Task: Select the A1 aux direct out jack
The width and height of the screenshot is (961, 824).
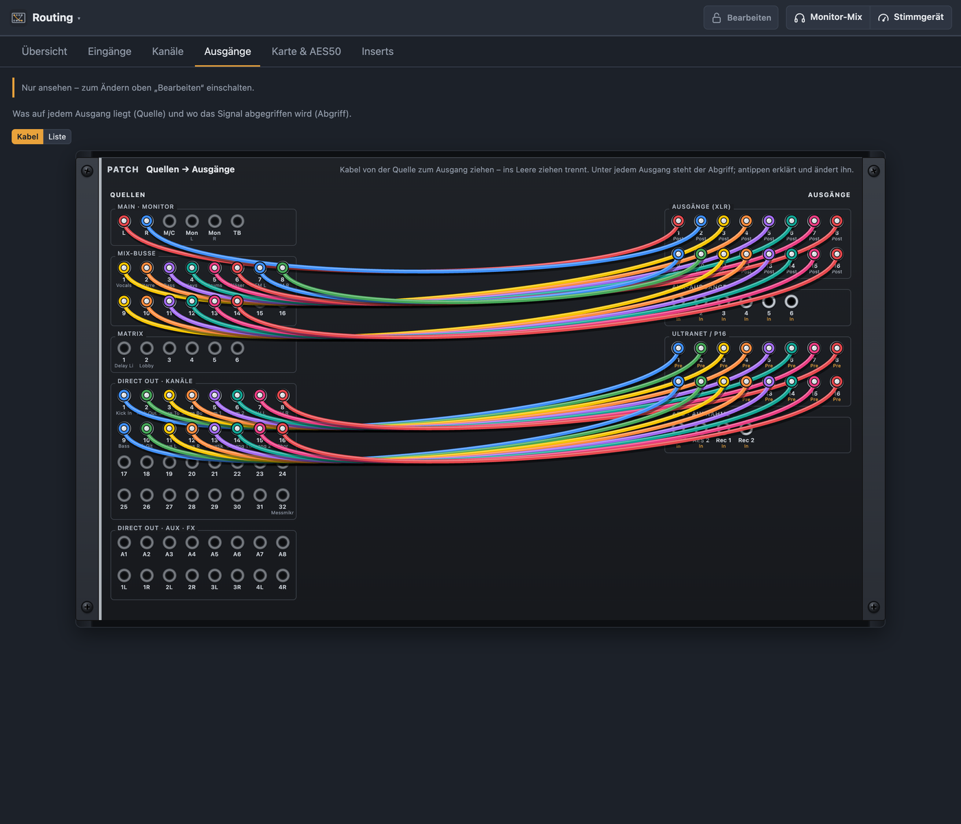Action: coord(124,542)
